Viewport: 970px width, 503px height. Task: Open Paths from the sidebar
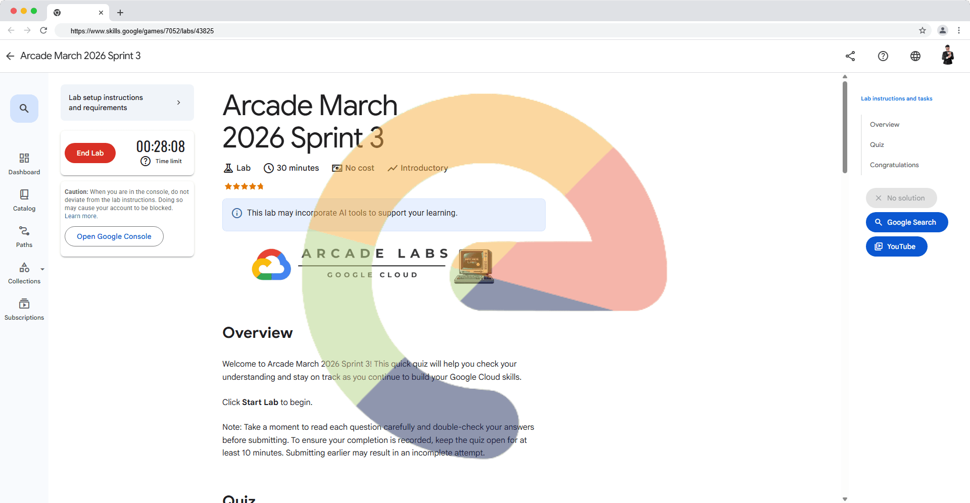(24, 237)
